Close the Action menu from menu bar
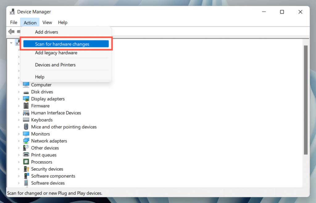The width and height of the screenshot is (316, 203). click(x=30, y=22)
